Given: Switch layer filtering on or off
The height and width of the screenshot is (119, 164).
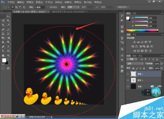Looking at the screenshot, I should point(162,59).
